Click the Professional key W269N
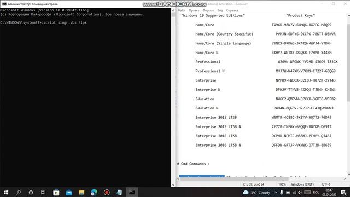 click(x=307, y=62)
